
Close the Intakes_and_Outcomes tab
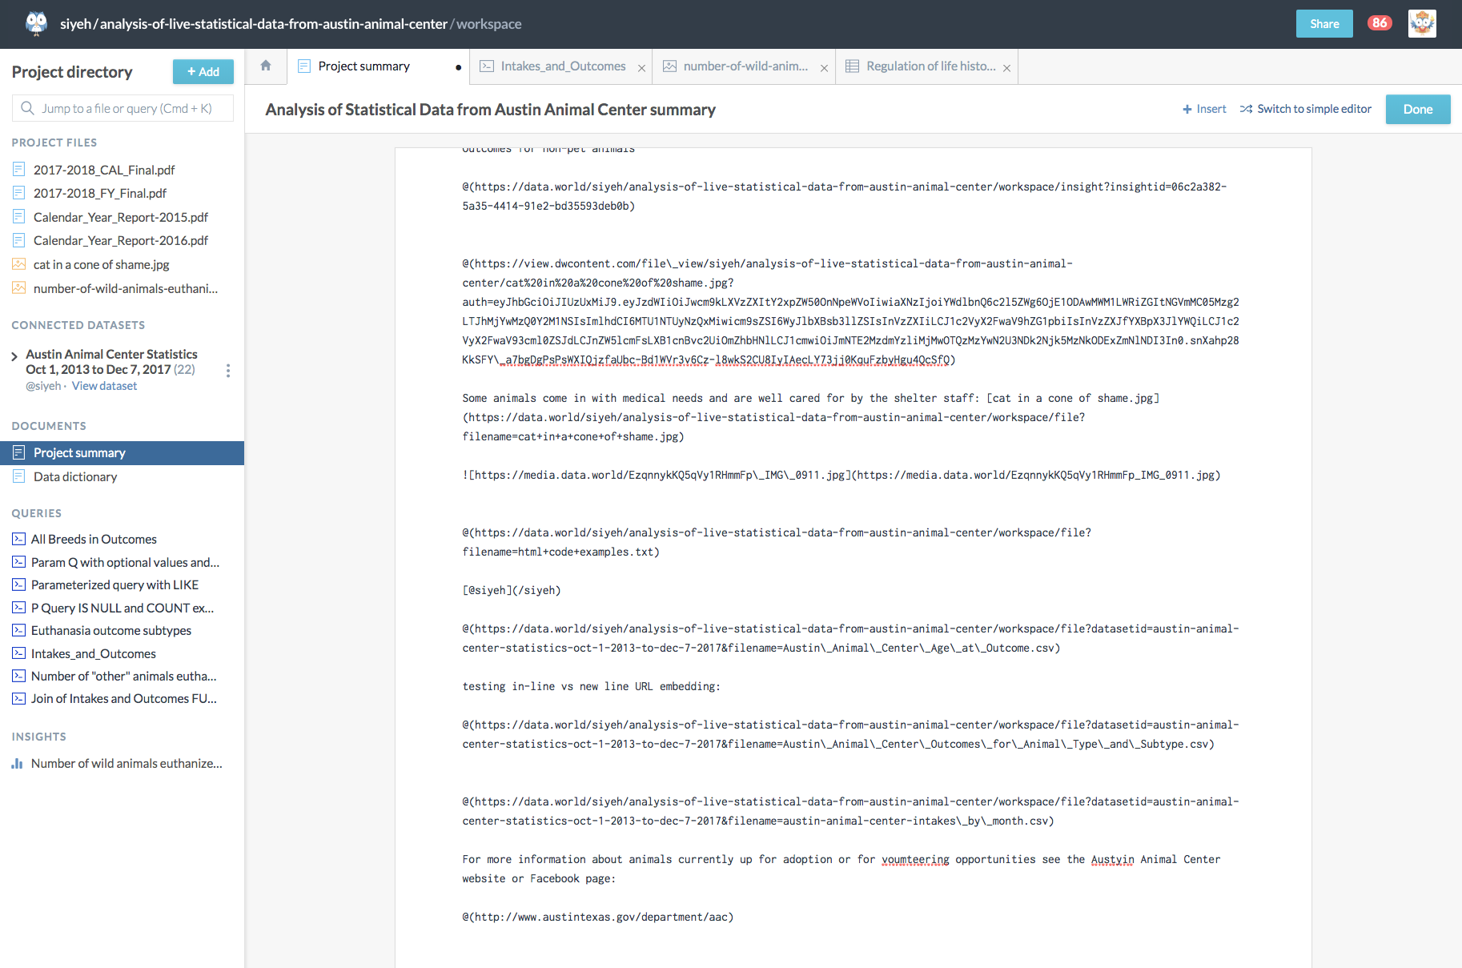[x=641, y=68]
